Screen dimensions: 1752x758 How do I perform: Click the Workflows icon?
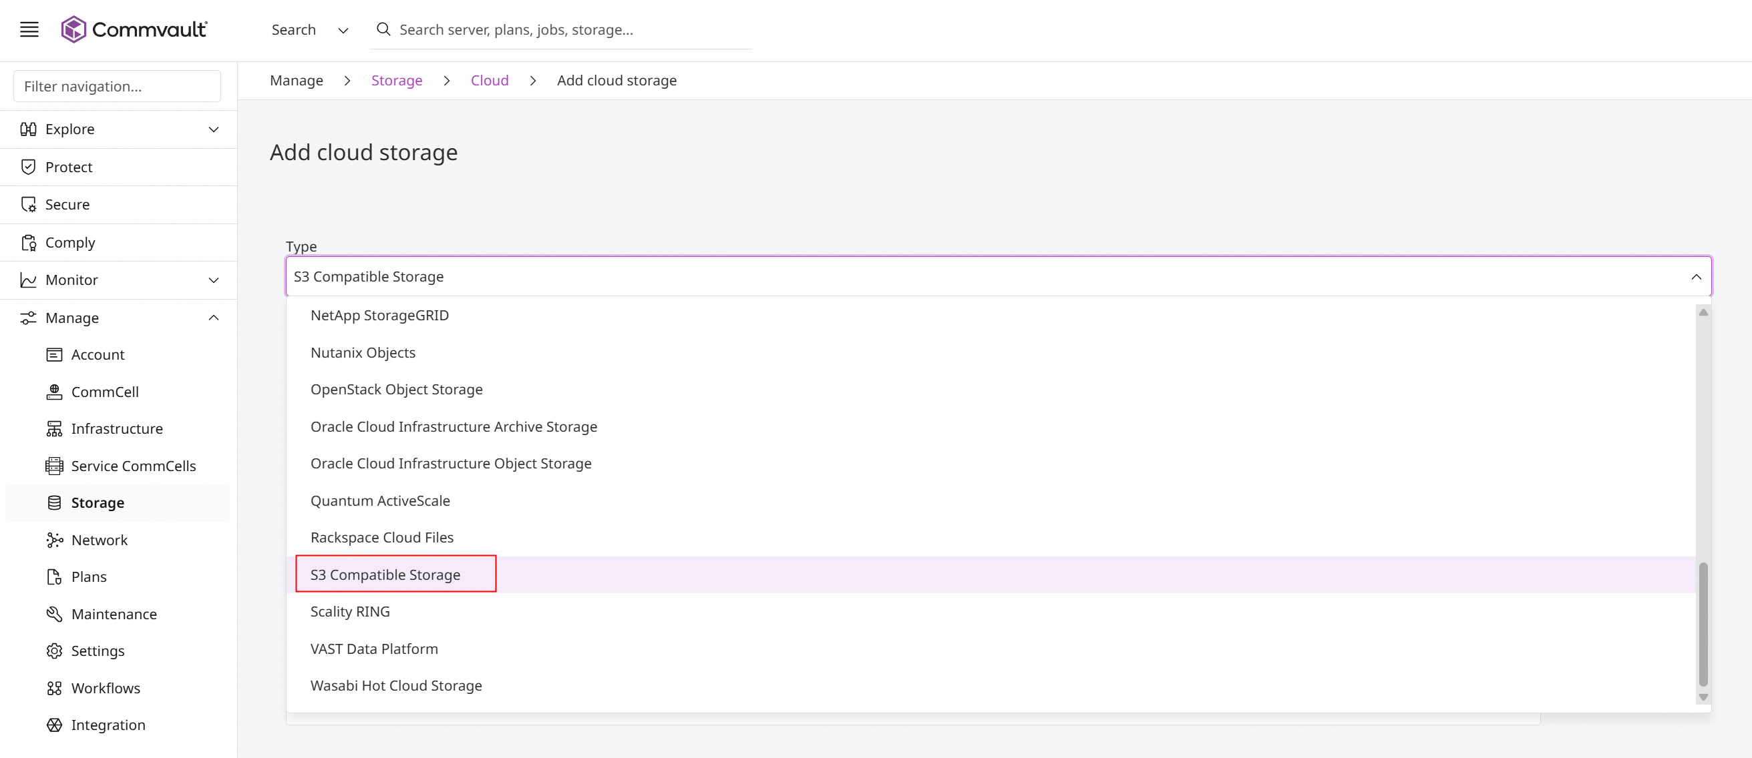(x=54, y=688)
